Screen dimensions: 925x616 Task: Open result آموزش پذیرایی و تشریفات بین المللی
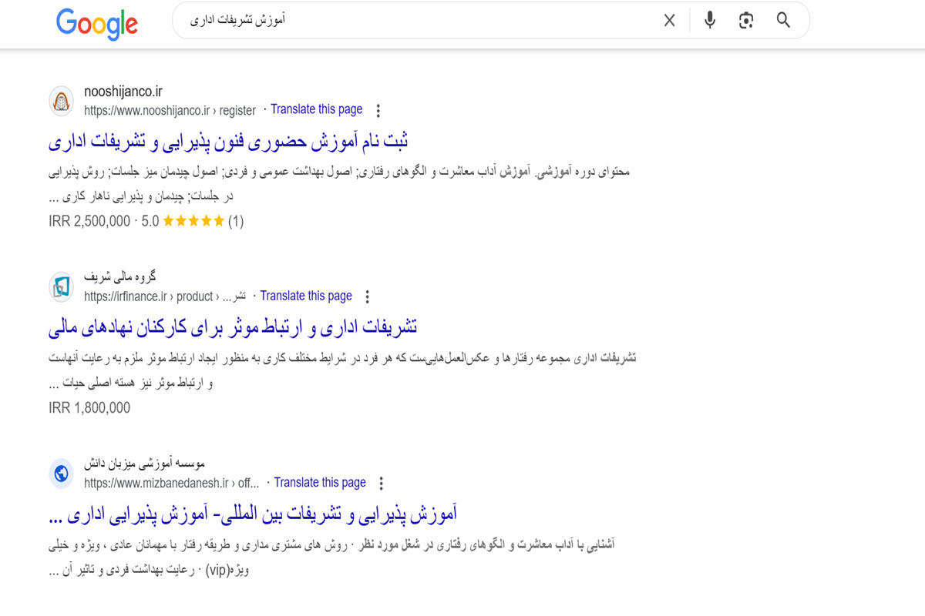pos(253,514)
